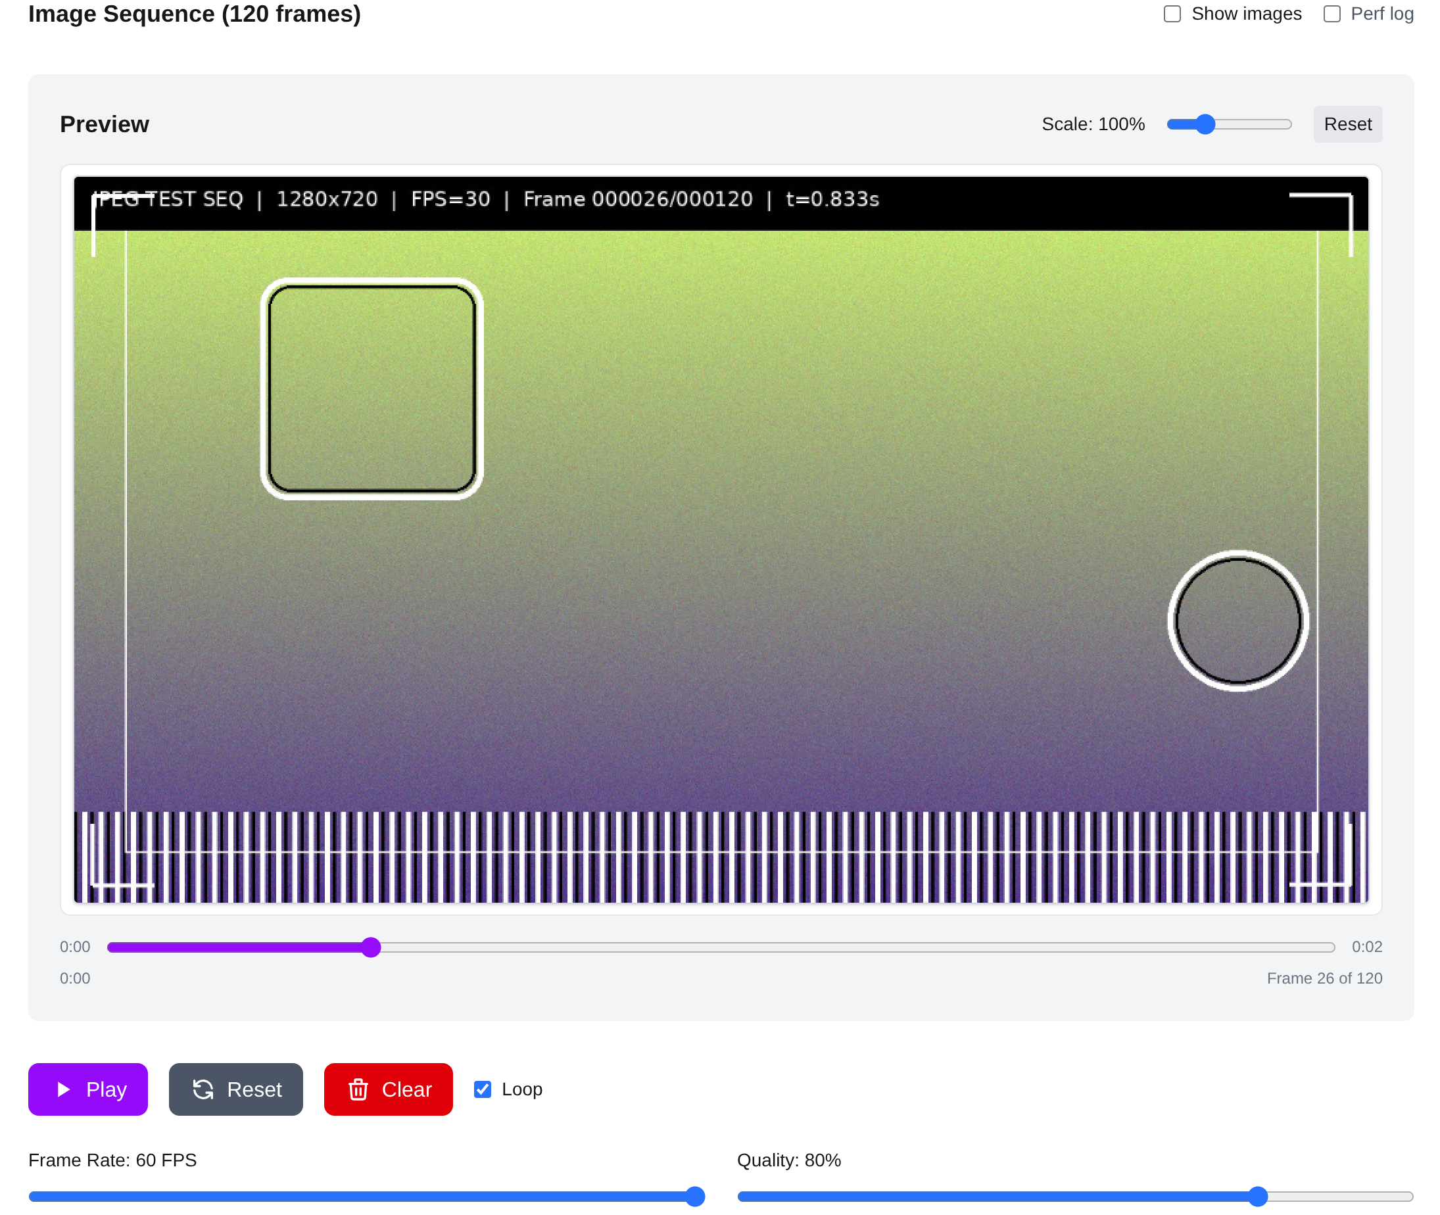Viewport: 1440px width, 1215px height.
Task: Enable the Perf log checkbox
Action: tap(1333, 13)
